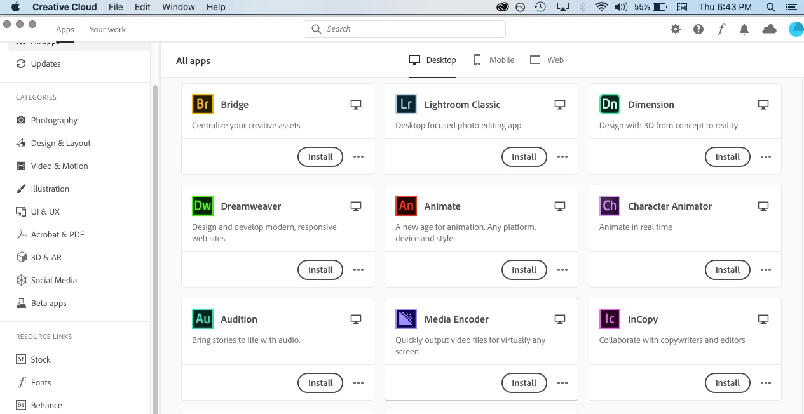The width and height of the screenshot is (804, 414).
Task: Switch to the Desktop tab
Action: (x=432, y=60)
